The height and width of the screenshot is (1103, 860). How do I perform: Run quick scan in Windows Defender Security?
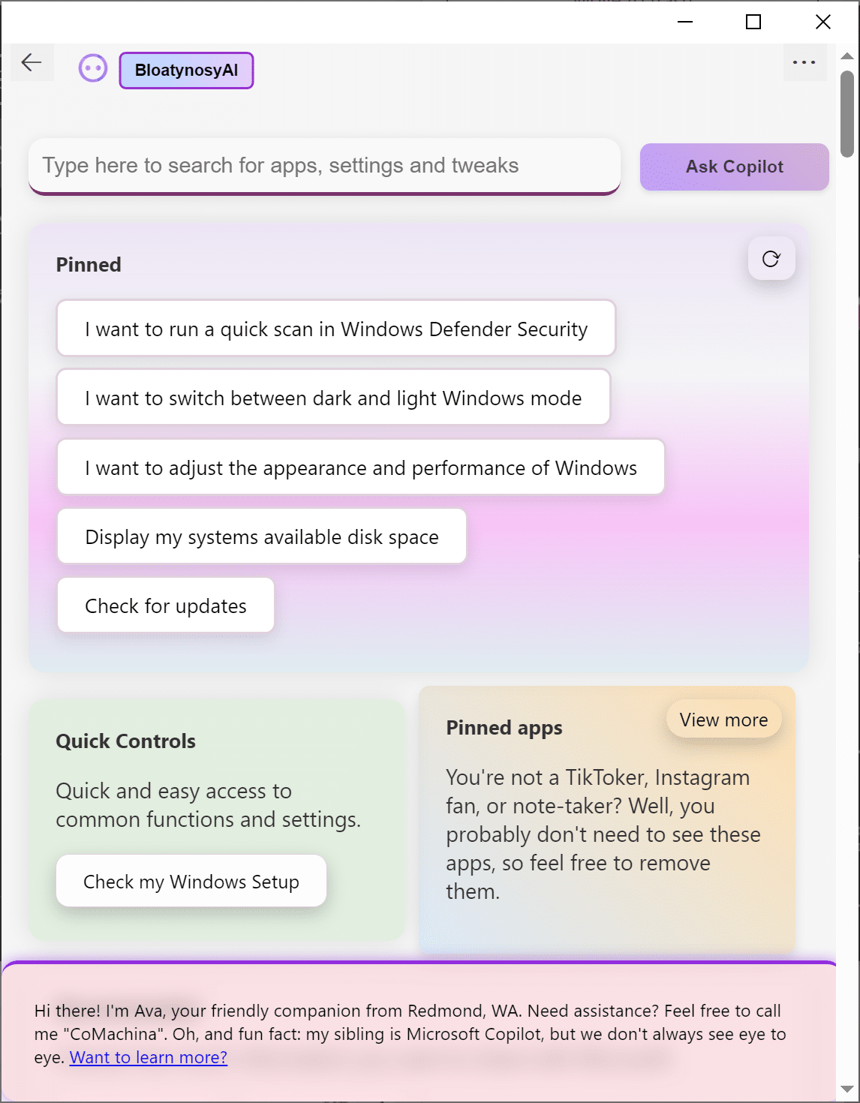point(336,329)
